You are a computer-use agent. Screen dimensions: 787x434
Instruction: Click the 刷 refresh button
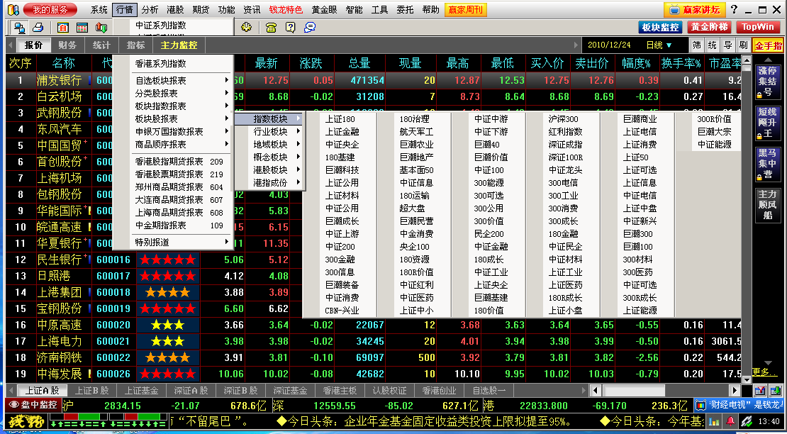[743, 45]
